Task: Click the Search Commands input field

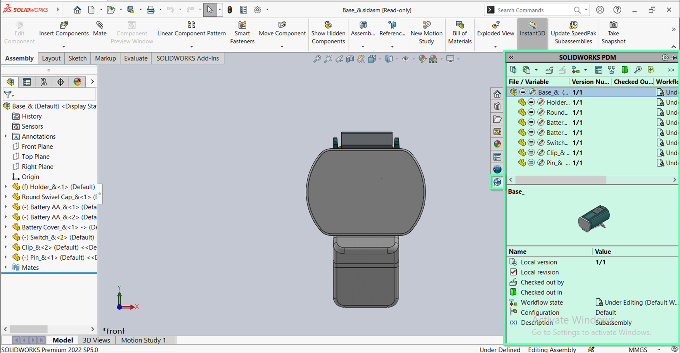Action: 531,10
